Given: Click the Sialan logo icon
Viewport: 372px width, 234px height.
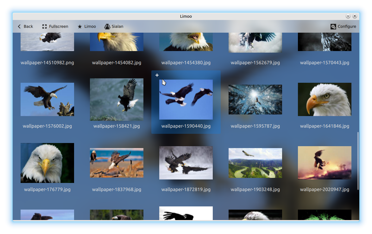Looking at the screenshot, I should point(107,26).
